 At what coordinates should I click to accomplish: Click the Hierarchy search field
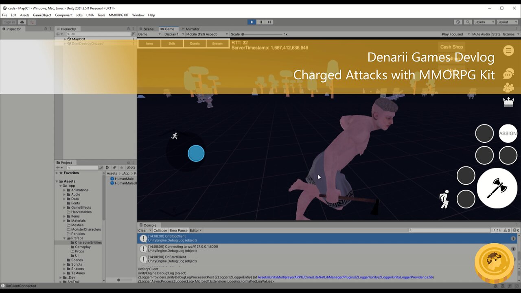click(x=98, y=34)
